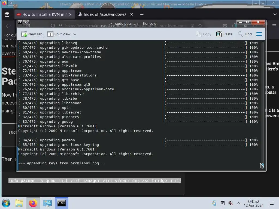Screen dimensions: 279x209
Task: Switch to Konsole from the taskbar
Action: 62,203
